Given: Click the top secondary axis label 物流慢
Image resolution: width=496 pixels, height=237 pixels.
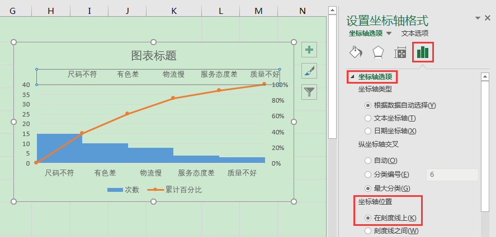Looking at the screenshot, I should coord(174,75).
